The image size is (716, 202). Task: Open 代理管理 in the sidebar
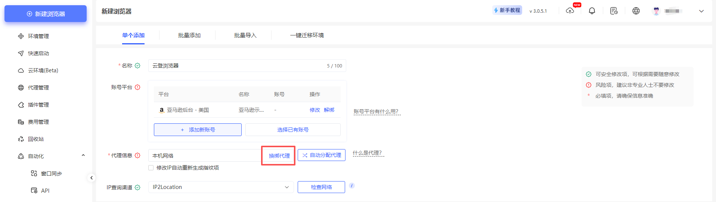[x=38, y=88]
